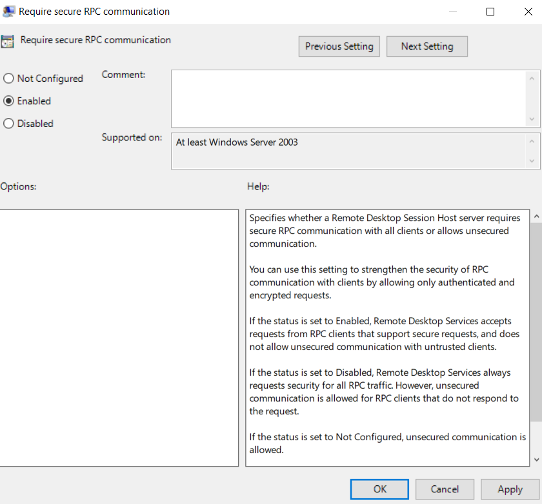542x504 pixels.
Task: Click the Previous Setting button
Action: [x=339, y=46]
